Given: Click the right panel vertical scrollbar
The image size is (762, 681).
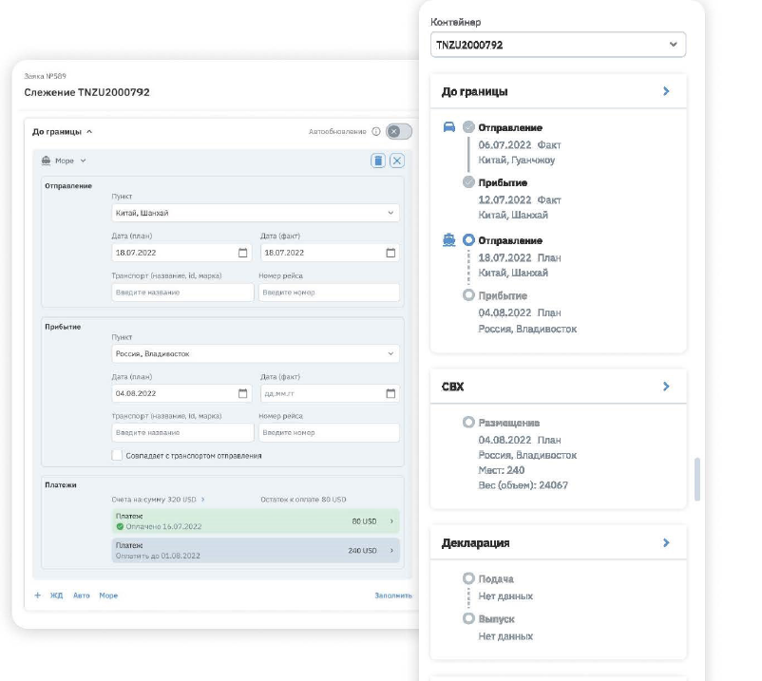Looking at the screenshot, I should coord(697,479).
